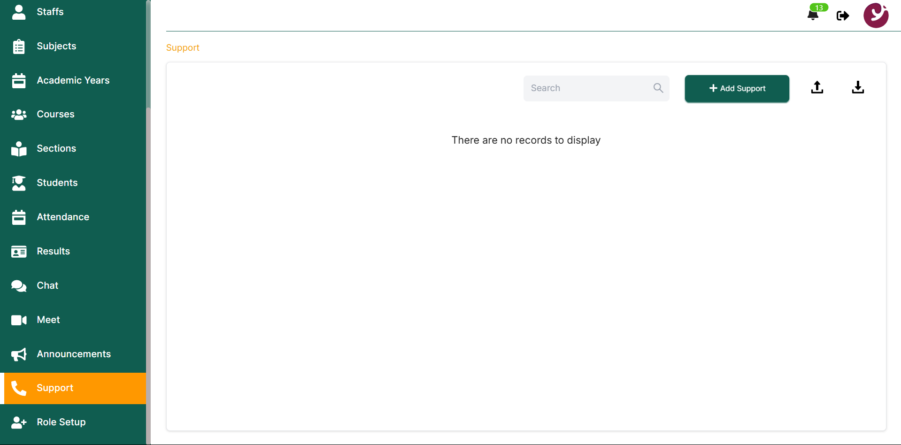Open the profile avatar menu
Screen dimensions: 901x445
click(876, 15)
